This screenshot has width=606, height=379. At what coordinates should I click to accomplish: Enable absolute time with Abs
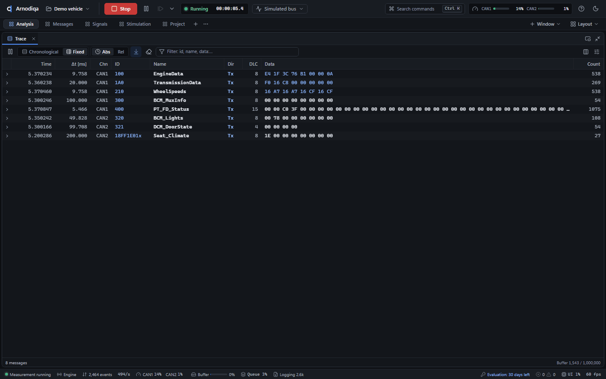click(x=103, y=52)
